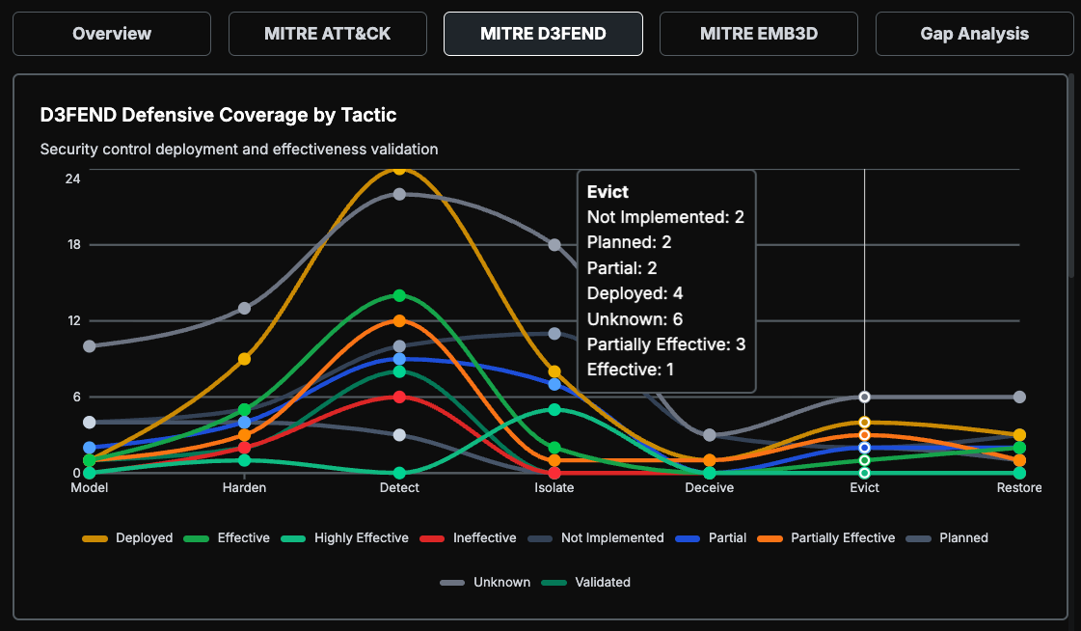This screenshot has height=631, width=1081.
Task: Toggle the Partial legend entry
Action: coord(711,538)
